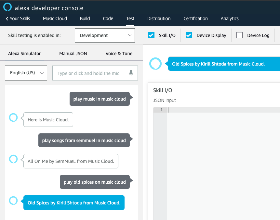Click Alexa avatar beside 'Here is Music Cloud.'
The height and width of the screenshot is (220, 280).
(x=13, y=117)
